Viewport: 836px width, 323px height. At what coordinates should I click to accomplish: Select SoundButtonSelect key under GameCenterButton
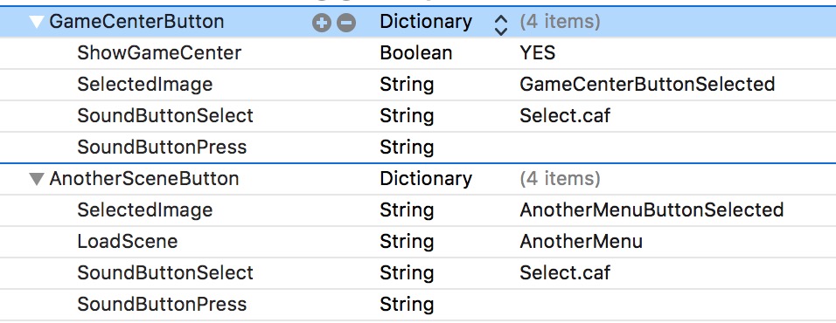165,116
